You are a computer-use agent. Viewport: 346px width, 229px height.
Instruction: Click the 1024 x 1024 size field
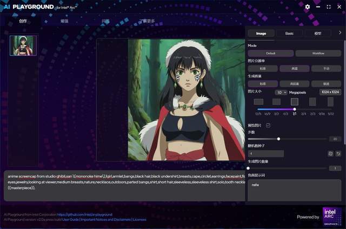[330, 92]
